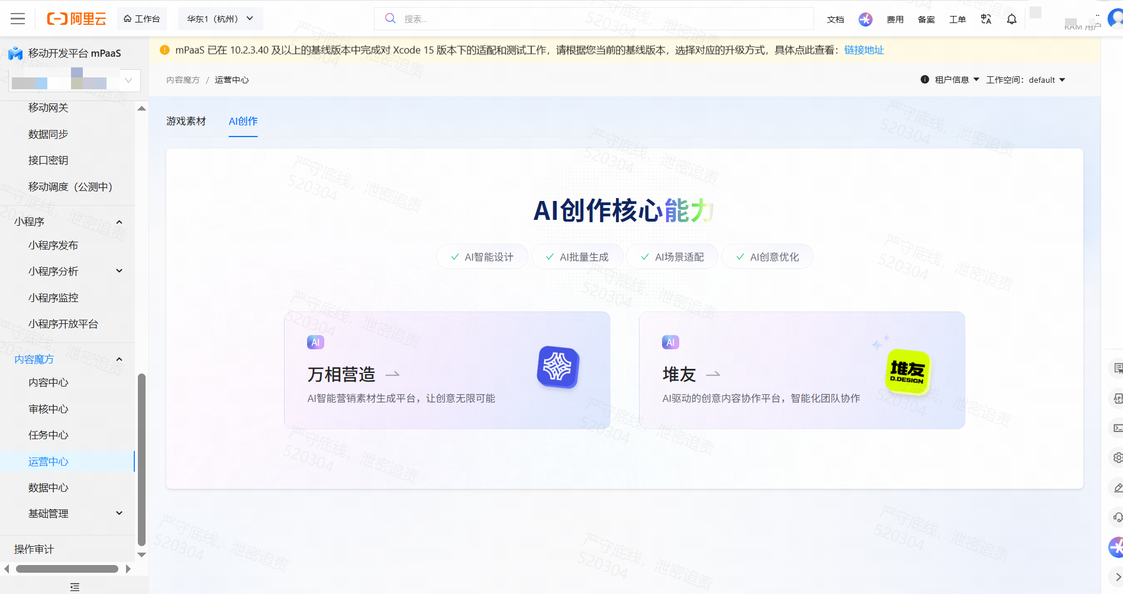Switch language with the translate icon

(986, 20)
